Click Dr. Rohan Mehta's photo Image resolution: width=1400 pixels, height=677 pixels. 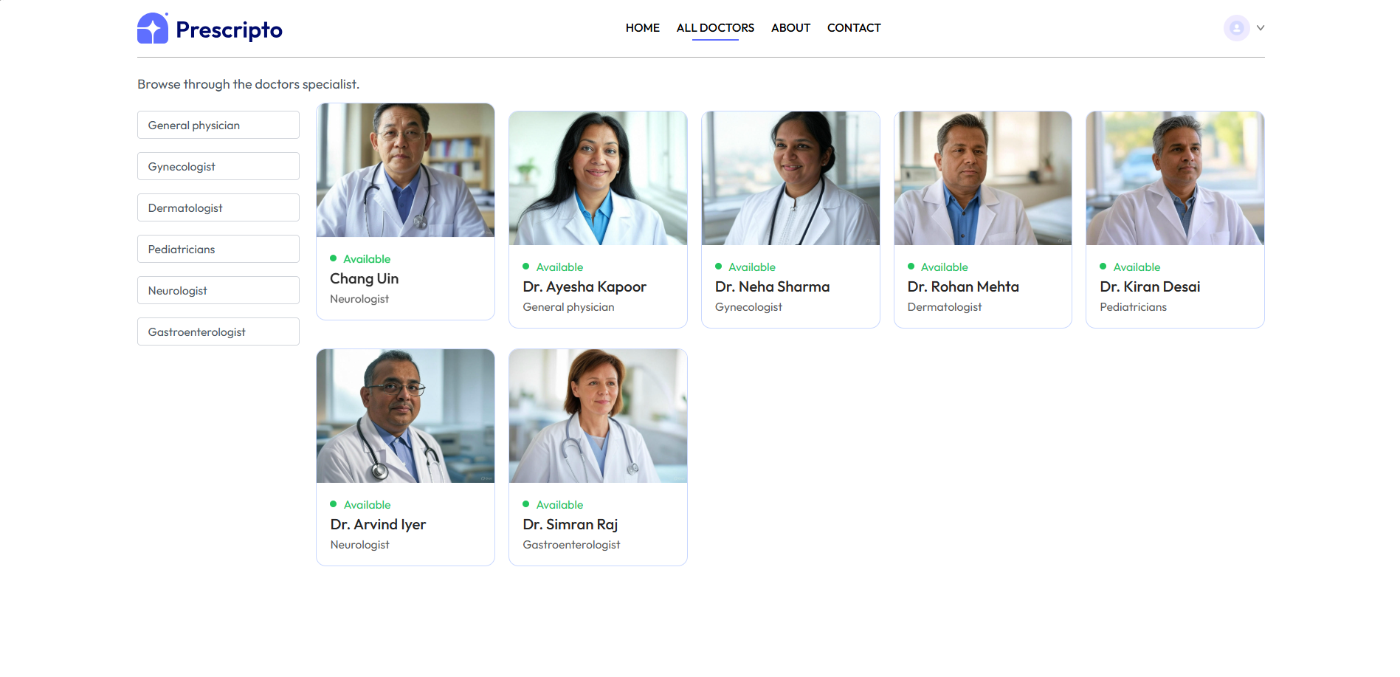click(x=983, y=178)
